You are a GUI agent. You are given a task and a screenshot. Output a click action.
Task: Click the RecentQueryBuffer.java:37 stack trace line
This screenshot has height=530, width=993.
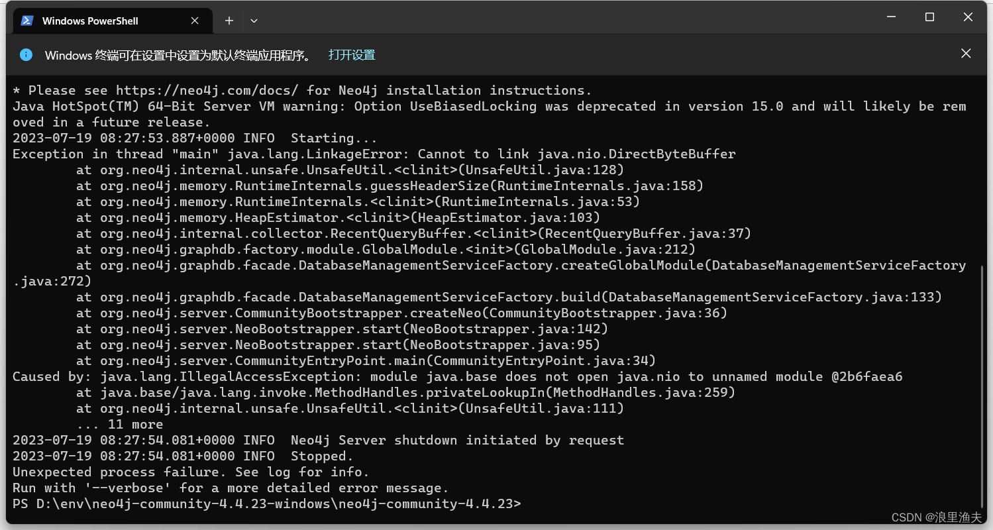[x=414, y=233]
